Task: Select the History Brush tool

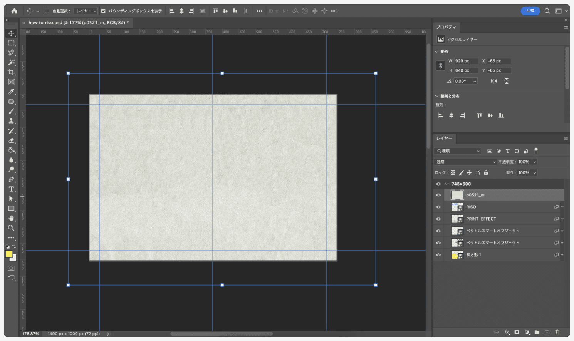Action: click(x=11, y=131)
